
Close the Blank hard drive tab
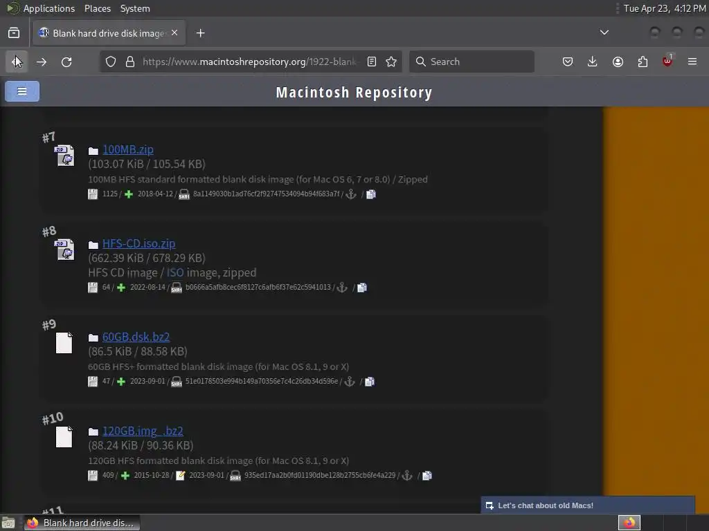click(174, 33)
